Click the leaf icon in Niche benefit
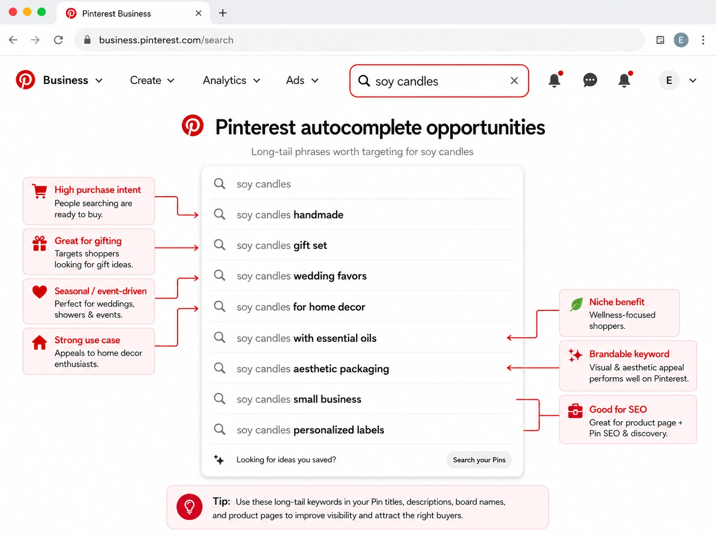This screenshot has height=536, width=716. pyautogui.click(x=576, y=304)
